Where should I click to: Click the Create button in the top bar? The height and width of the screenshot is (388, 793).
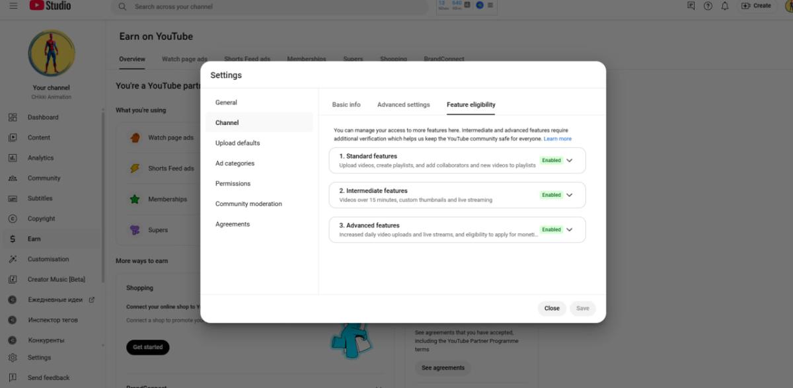pos(756,6)
